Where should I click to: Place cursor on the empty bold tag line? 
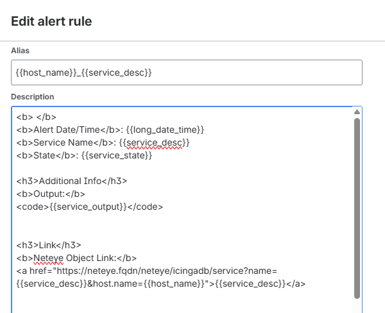[37, 117]
